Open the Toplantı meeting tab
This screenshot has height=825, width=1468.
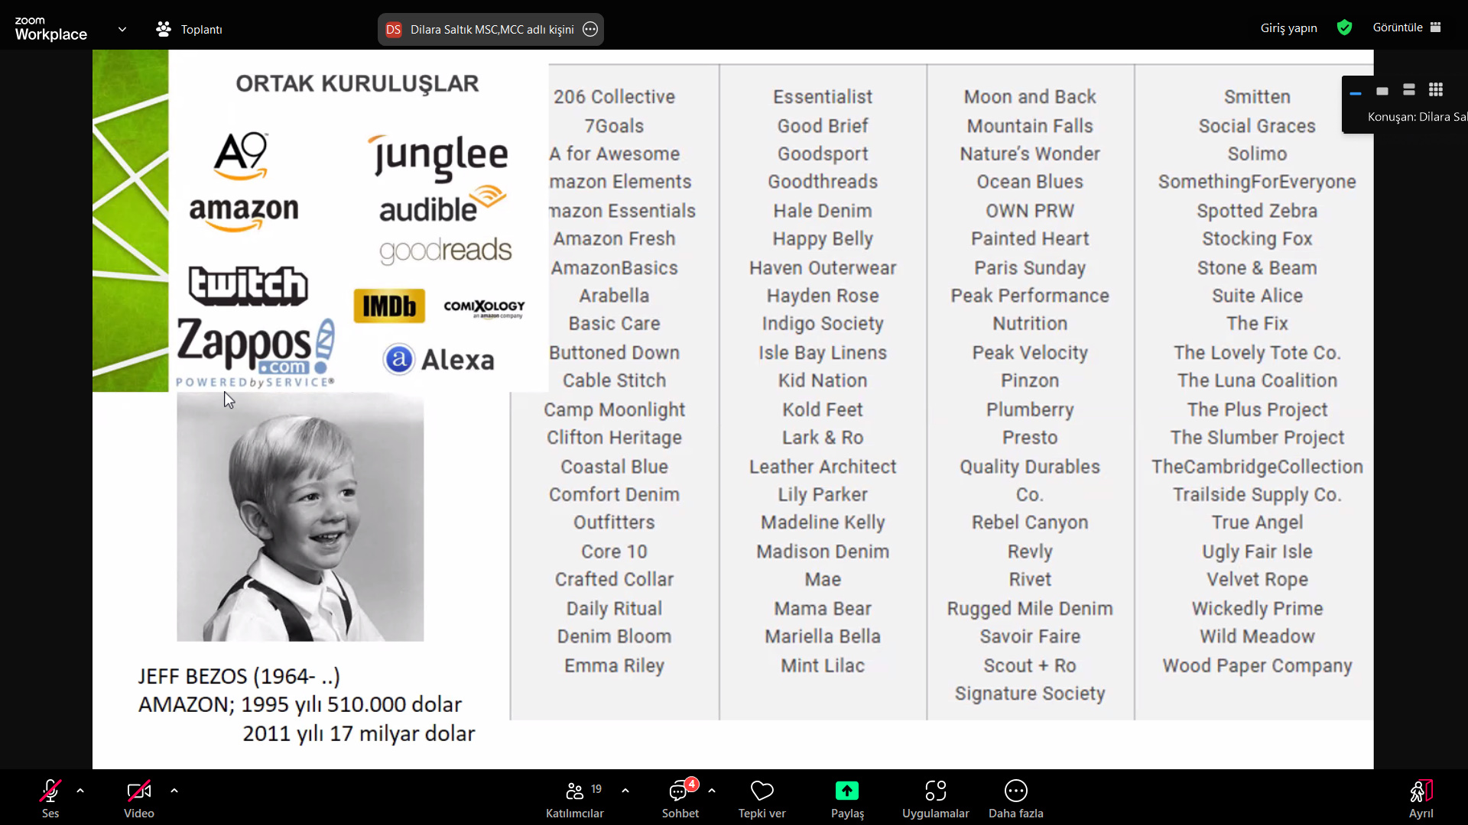tap(190, 29)
